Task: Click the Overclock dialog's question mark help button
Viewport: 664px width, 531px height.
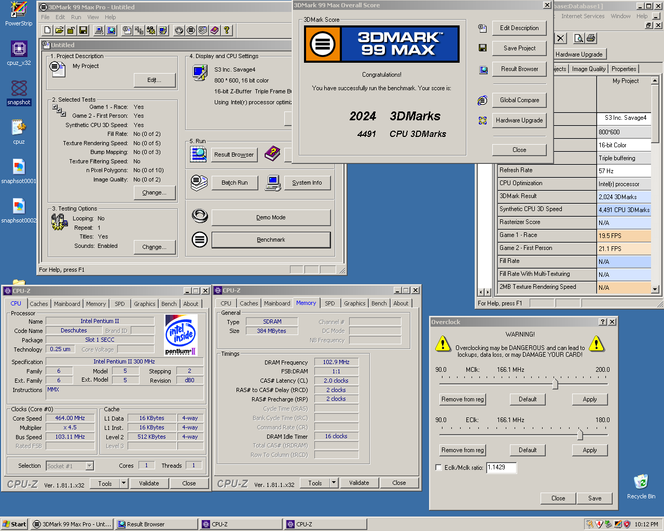Action: [603, 322]
